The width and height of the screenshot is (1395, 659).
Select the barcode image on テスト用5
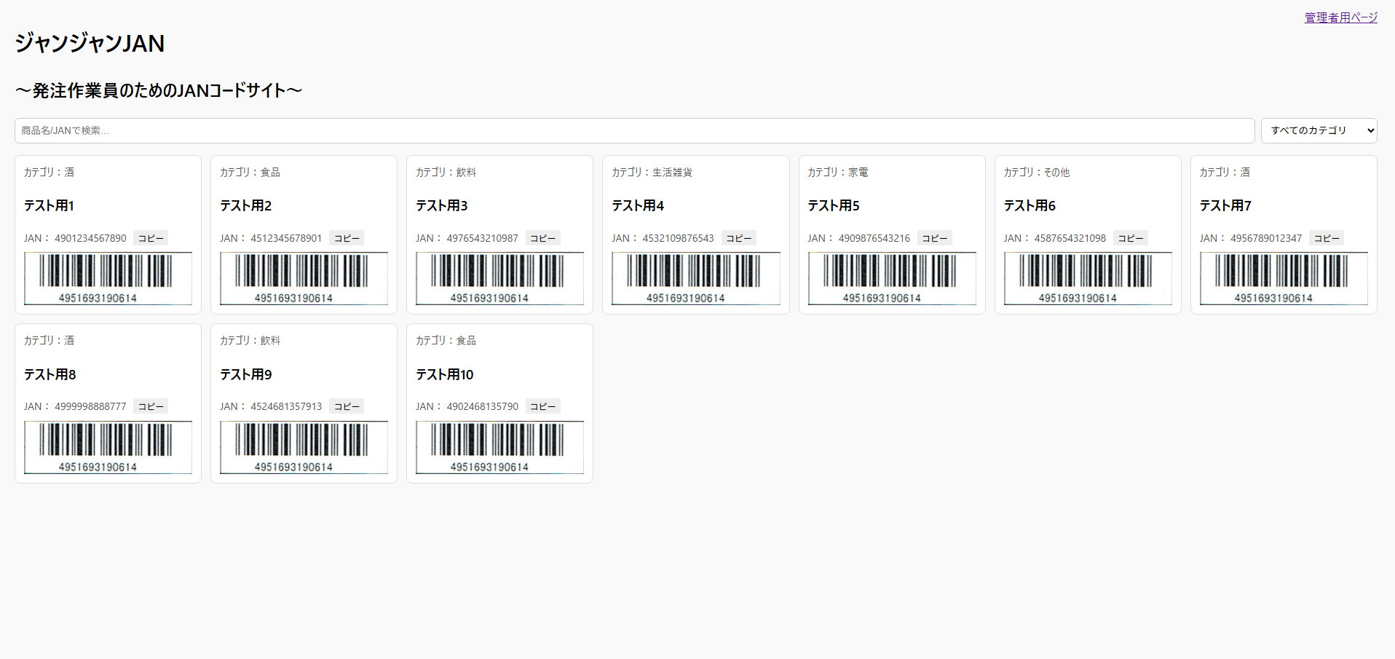tap(891, 278)
